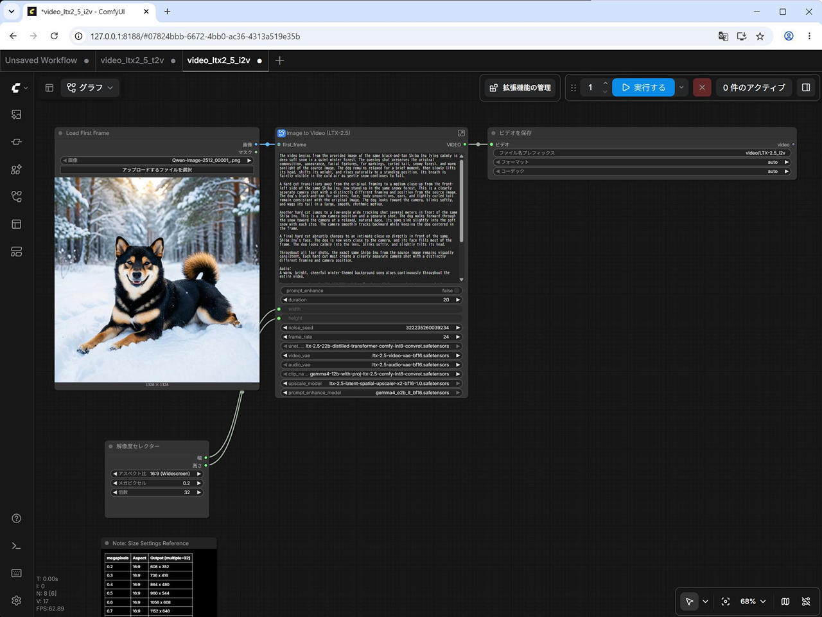Toggle the right side panel icon
The image size is (822, 617).
click(x=806, y=87)
